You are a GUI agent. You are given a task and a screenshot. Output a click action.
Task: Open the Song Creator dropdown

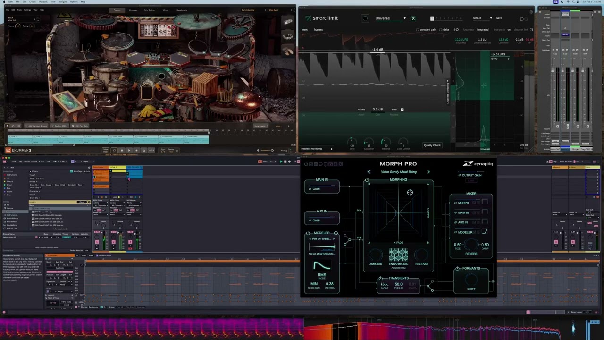coord(261,126)
